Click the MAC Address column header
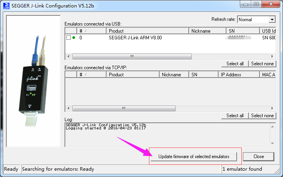The image size is (283, 177). [x=268, y=75]
